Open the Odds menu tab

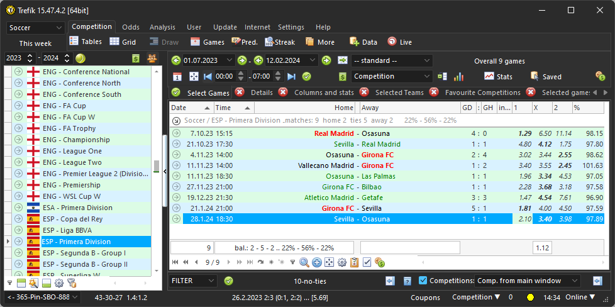131,28
